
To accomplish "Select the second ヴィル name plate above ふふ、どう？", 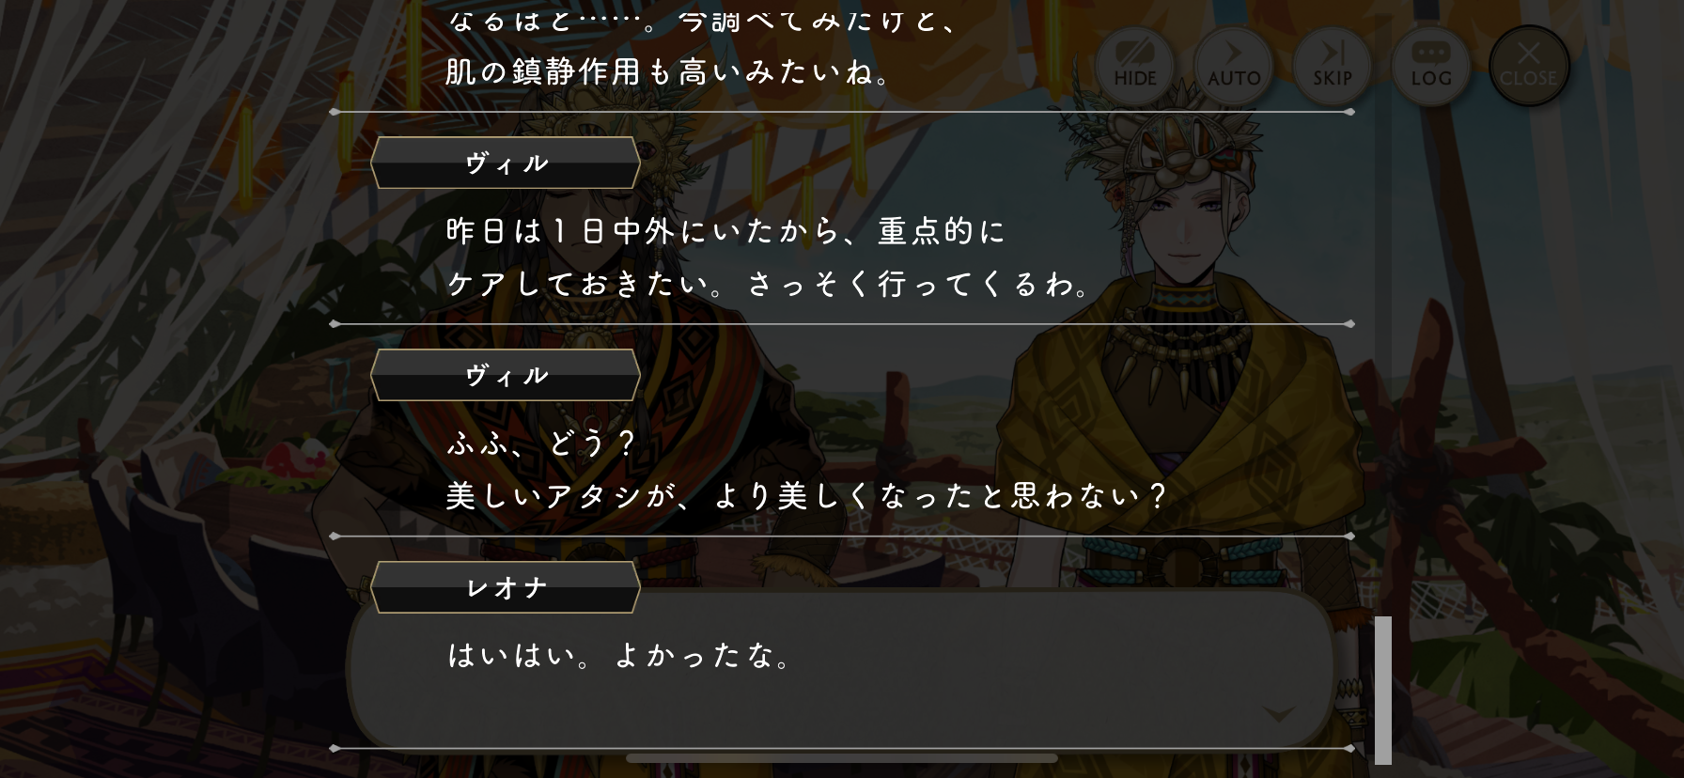I will [x=506, y=376].
